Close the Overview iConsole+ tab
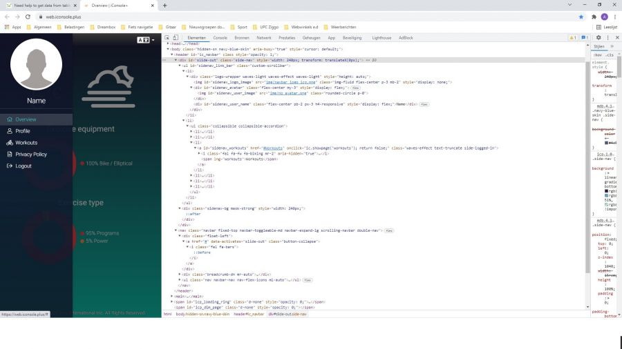Screen dimensions: 622x349 click(153, 6)
